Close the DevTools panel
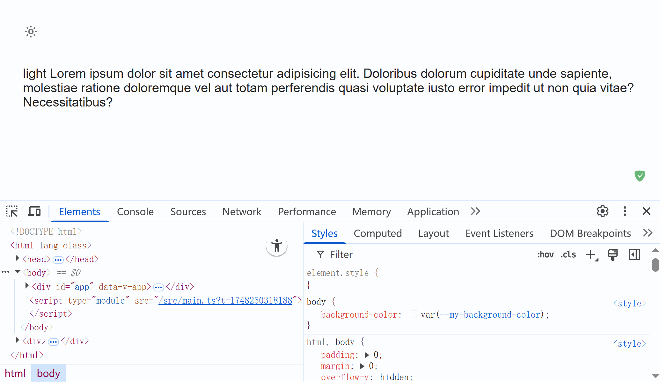This screenshot has height=382, width=660. point(646,211)
